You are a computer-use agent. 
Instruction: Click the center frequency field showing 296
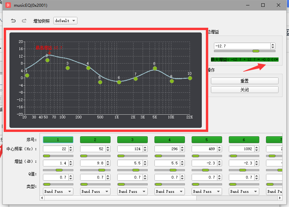click(167, 149)
